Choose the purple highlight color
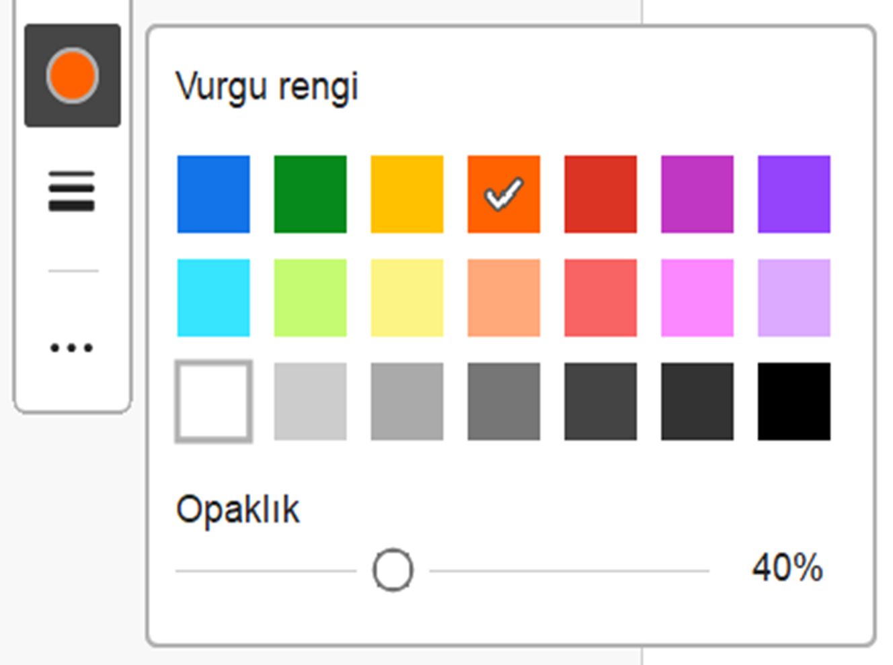 [x=793, y=193]
